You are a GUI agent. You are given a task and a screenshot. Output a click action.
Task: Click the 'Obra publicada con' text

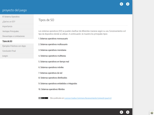(x=57, y=98)
